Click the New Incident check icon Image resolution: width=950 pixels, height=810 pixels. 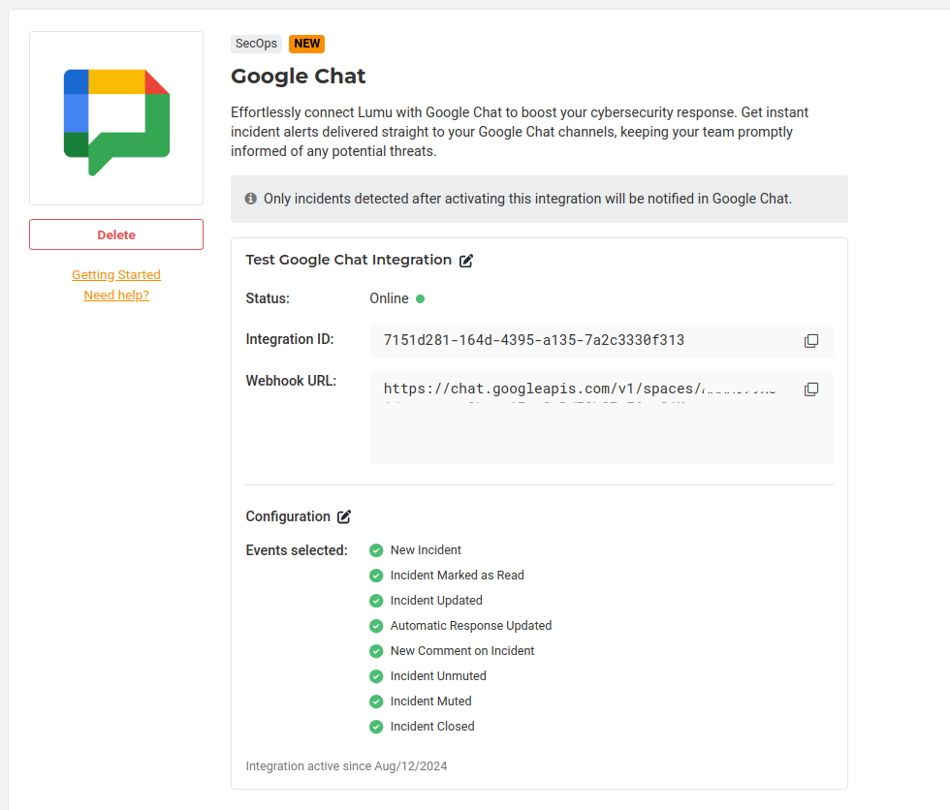pyautogui.click(x=376, y=550)
